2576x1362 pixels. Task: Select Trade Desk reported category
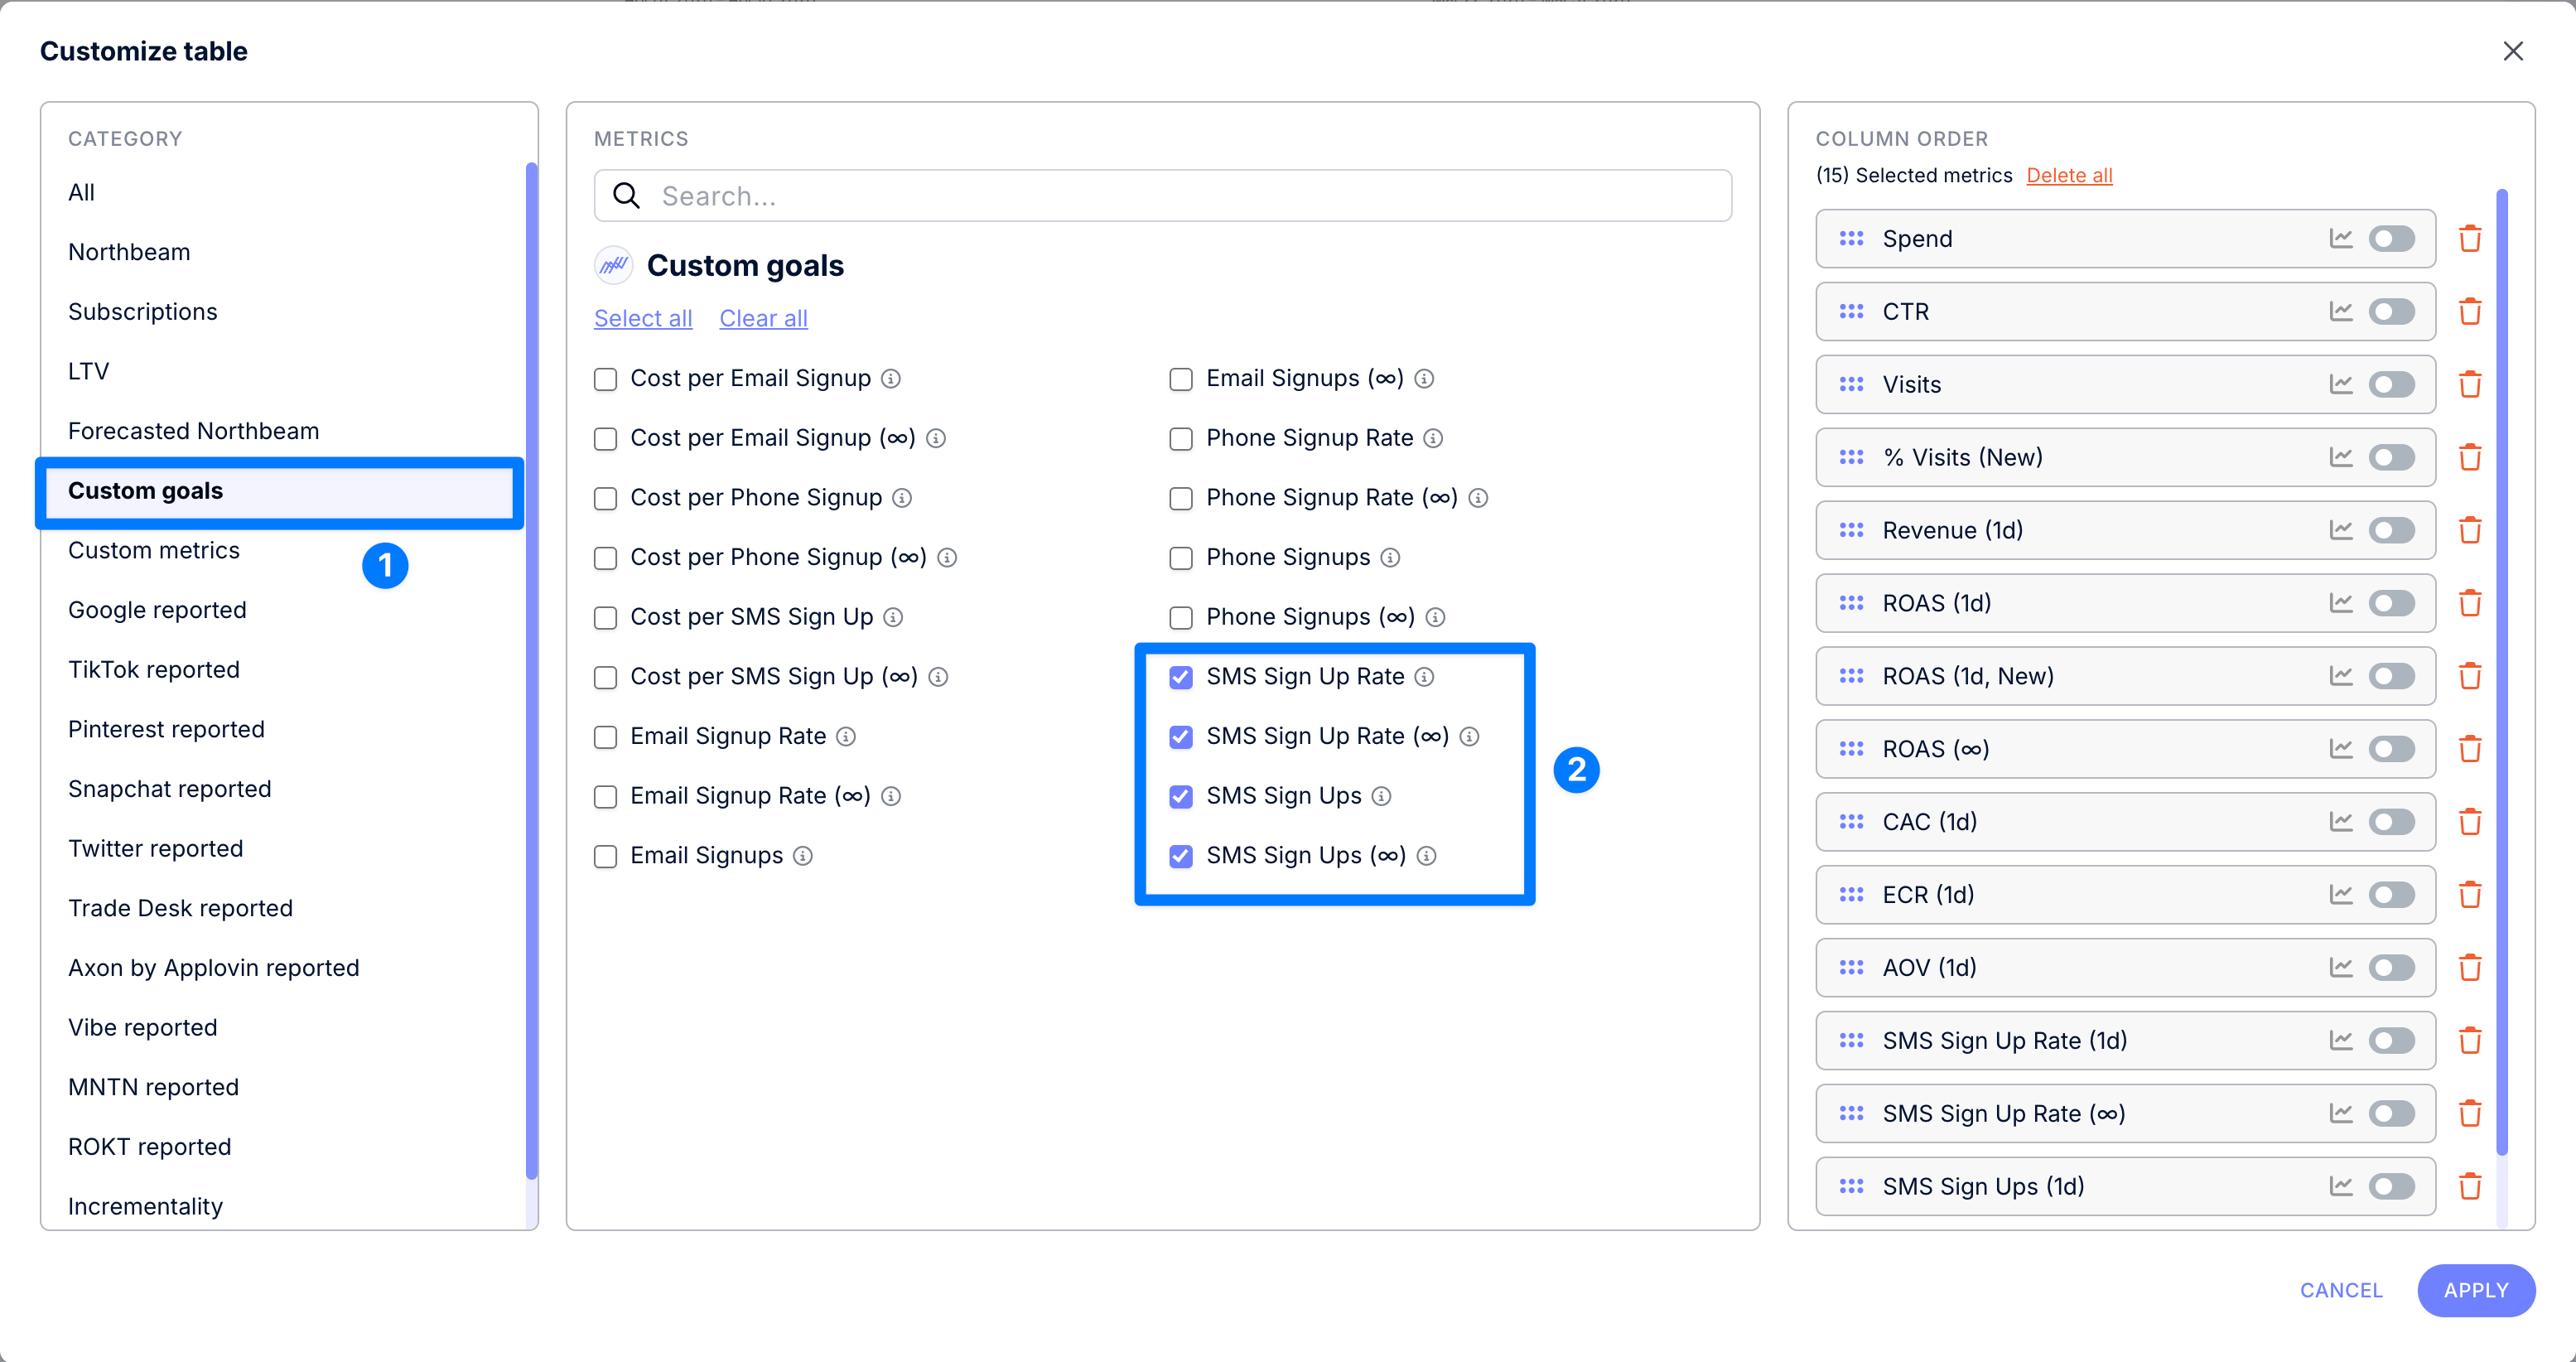coord(180,909)
